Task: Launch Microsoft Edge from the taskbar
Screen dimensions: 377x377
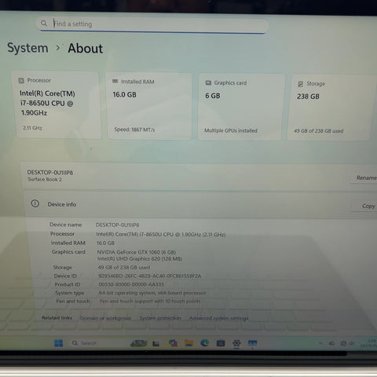Action: [x=205, y=343]
